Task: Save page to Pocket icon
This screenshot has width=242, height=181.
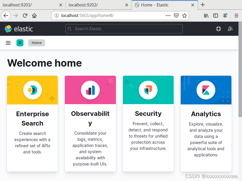Action: click(176, 16)
